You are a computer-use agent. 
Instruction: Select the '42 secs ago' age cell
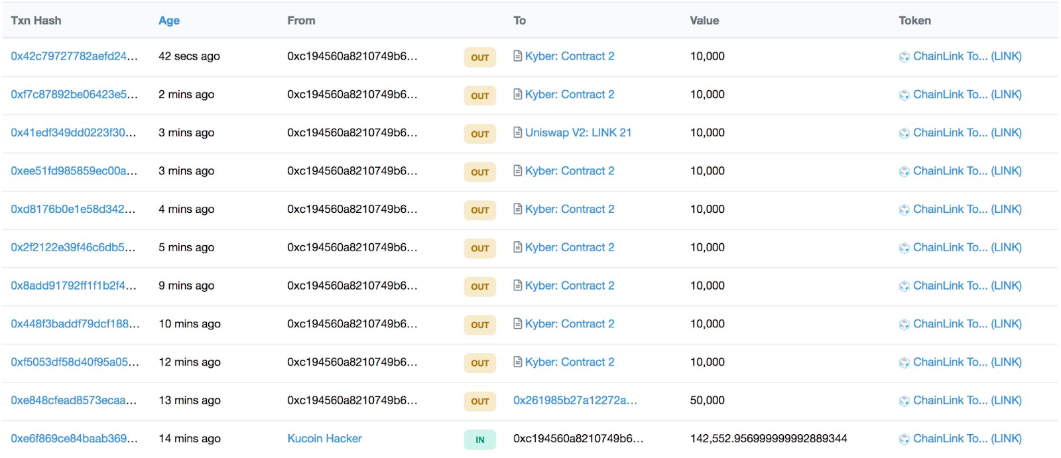(x=189, y=56)
